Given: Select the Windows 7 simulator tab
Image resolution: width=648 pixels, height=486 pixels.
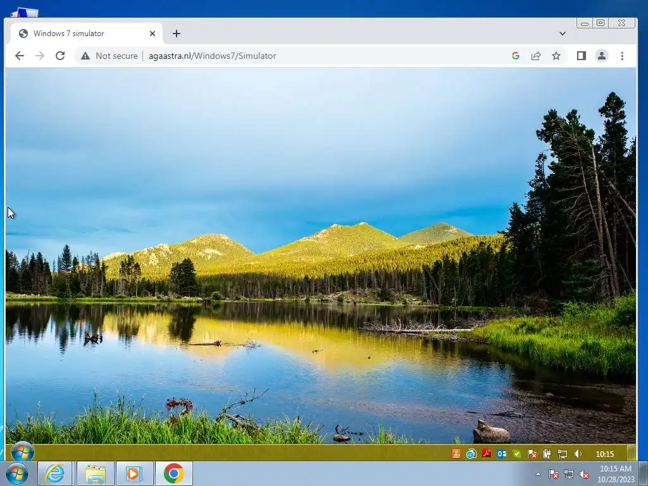Looking at the screenshot, I should click(85, 34).
